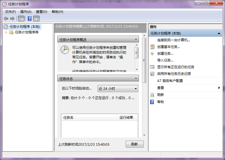Viewport: 225px width, 160px height.
Task: Click the 创建基本任务 icon in the actions pane
Action: 152,47
